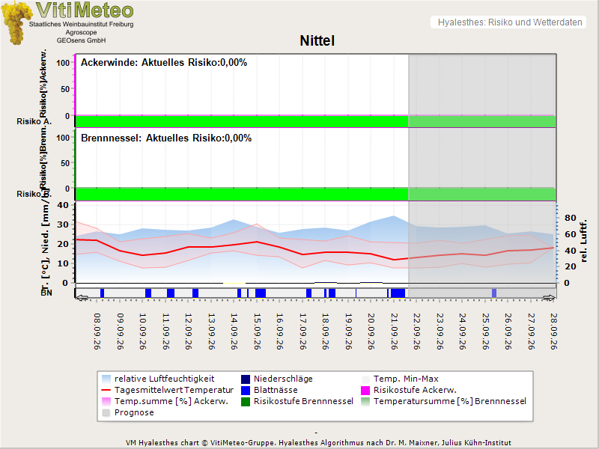Click the date label 10.09.26
This screenshot has width=599, height=449.
coord(143,332)
